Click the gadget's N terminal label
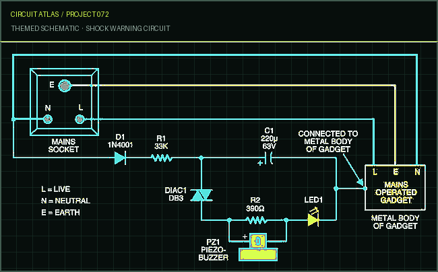 417,172
